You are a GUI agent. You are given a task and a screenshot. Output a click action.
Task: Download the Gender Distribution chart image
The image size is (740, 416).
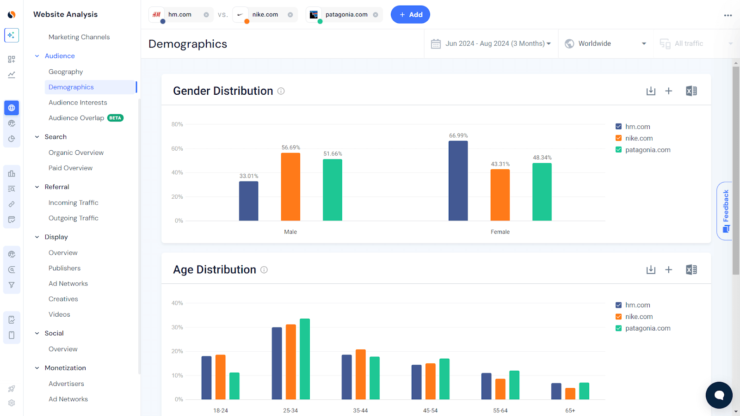pos(651,91)
